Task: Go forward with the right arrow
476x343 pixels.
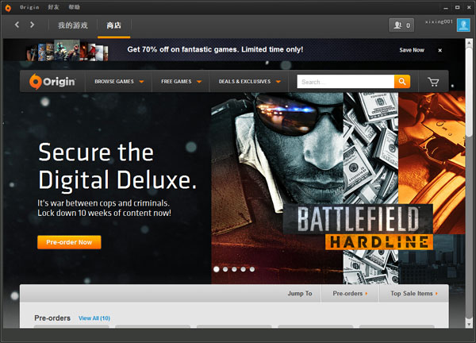Action: [x=32, y=25]
